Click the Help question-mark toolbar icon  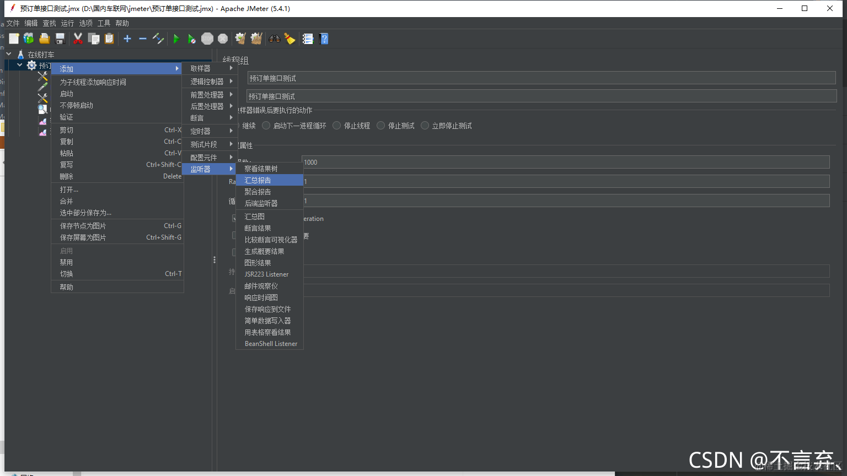point(324,39)
